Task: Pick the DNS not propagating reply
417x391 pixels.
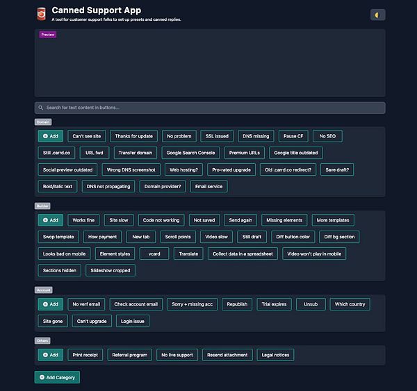Action: [x=108, y=186]
